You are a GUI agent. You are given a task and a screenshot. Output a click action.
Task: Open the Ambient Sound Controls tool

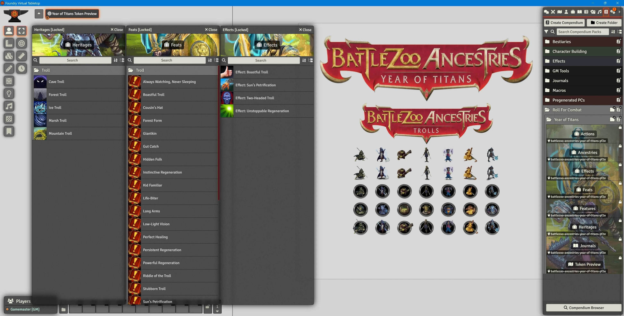tap(9, 106)
